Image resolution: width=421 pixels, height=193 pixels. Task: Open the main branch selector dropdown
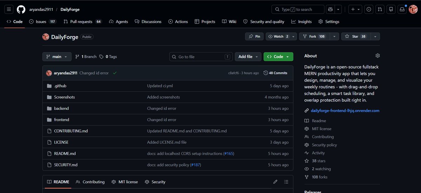(57, 57)
